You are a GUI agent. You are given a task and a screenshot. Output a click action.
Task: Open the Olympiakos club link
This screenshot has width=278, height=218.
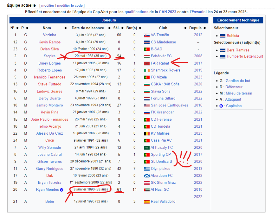pos(160,169)
